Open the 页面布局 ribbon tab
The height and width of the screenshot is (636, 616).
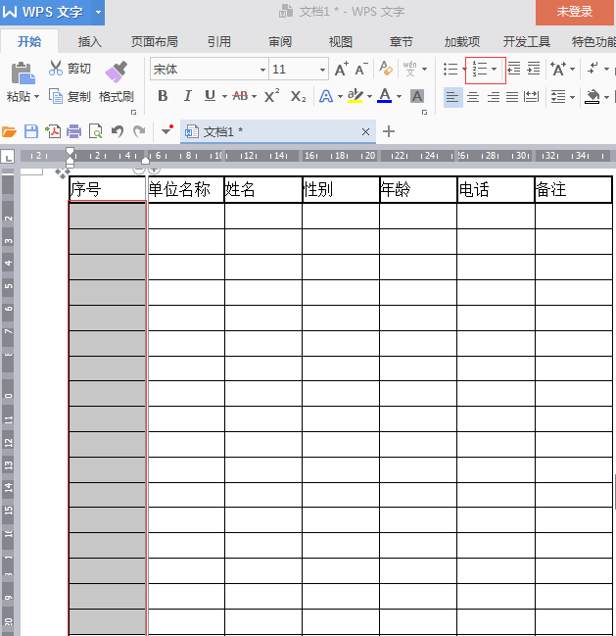pyautogui.click(x=154, y=42)
